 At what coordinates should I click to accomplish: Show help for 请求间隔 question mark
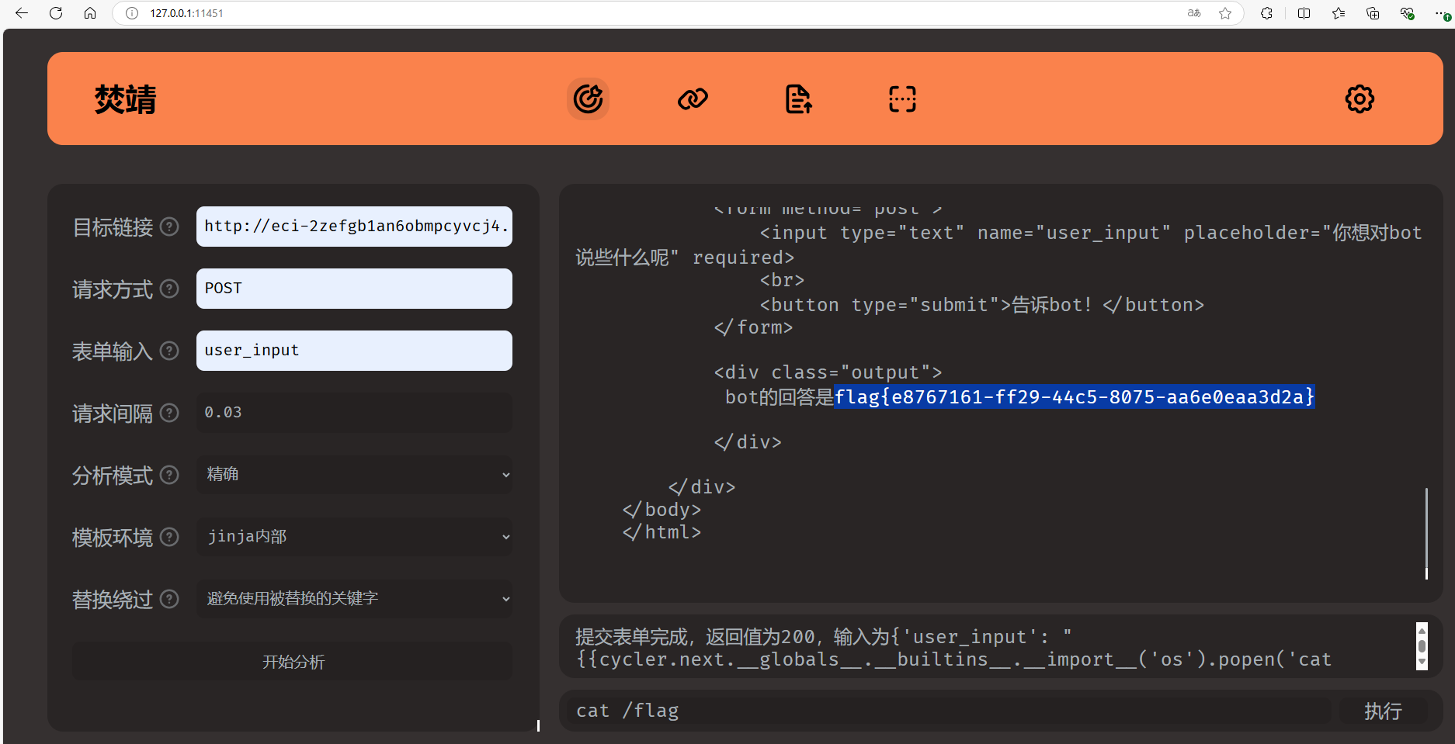point(169,413)
